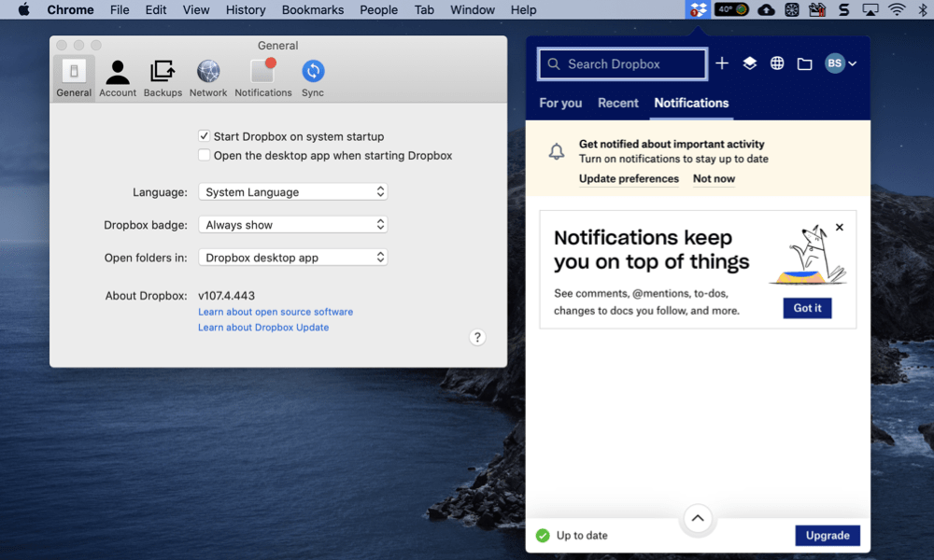The width and height of the screenshot is (934, 560).
Task: Open the File menu
Action: point(120,9)
